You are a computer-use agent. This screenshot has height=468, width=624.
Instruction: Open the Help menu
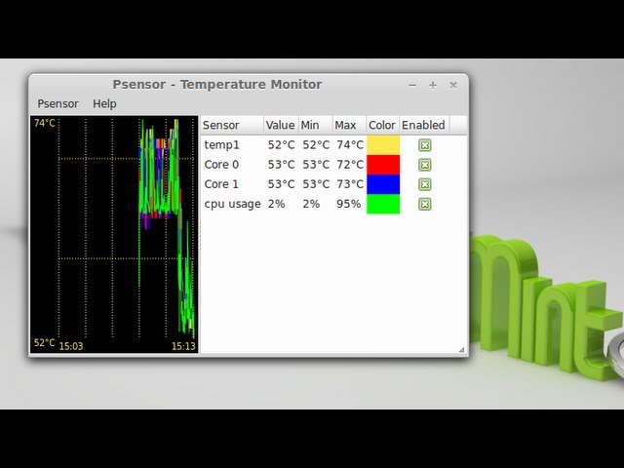pos(104,103)
